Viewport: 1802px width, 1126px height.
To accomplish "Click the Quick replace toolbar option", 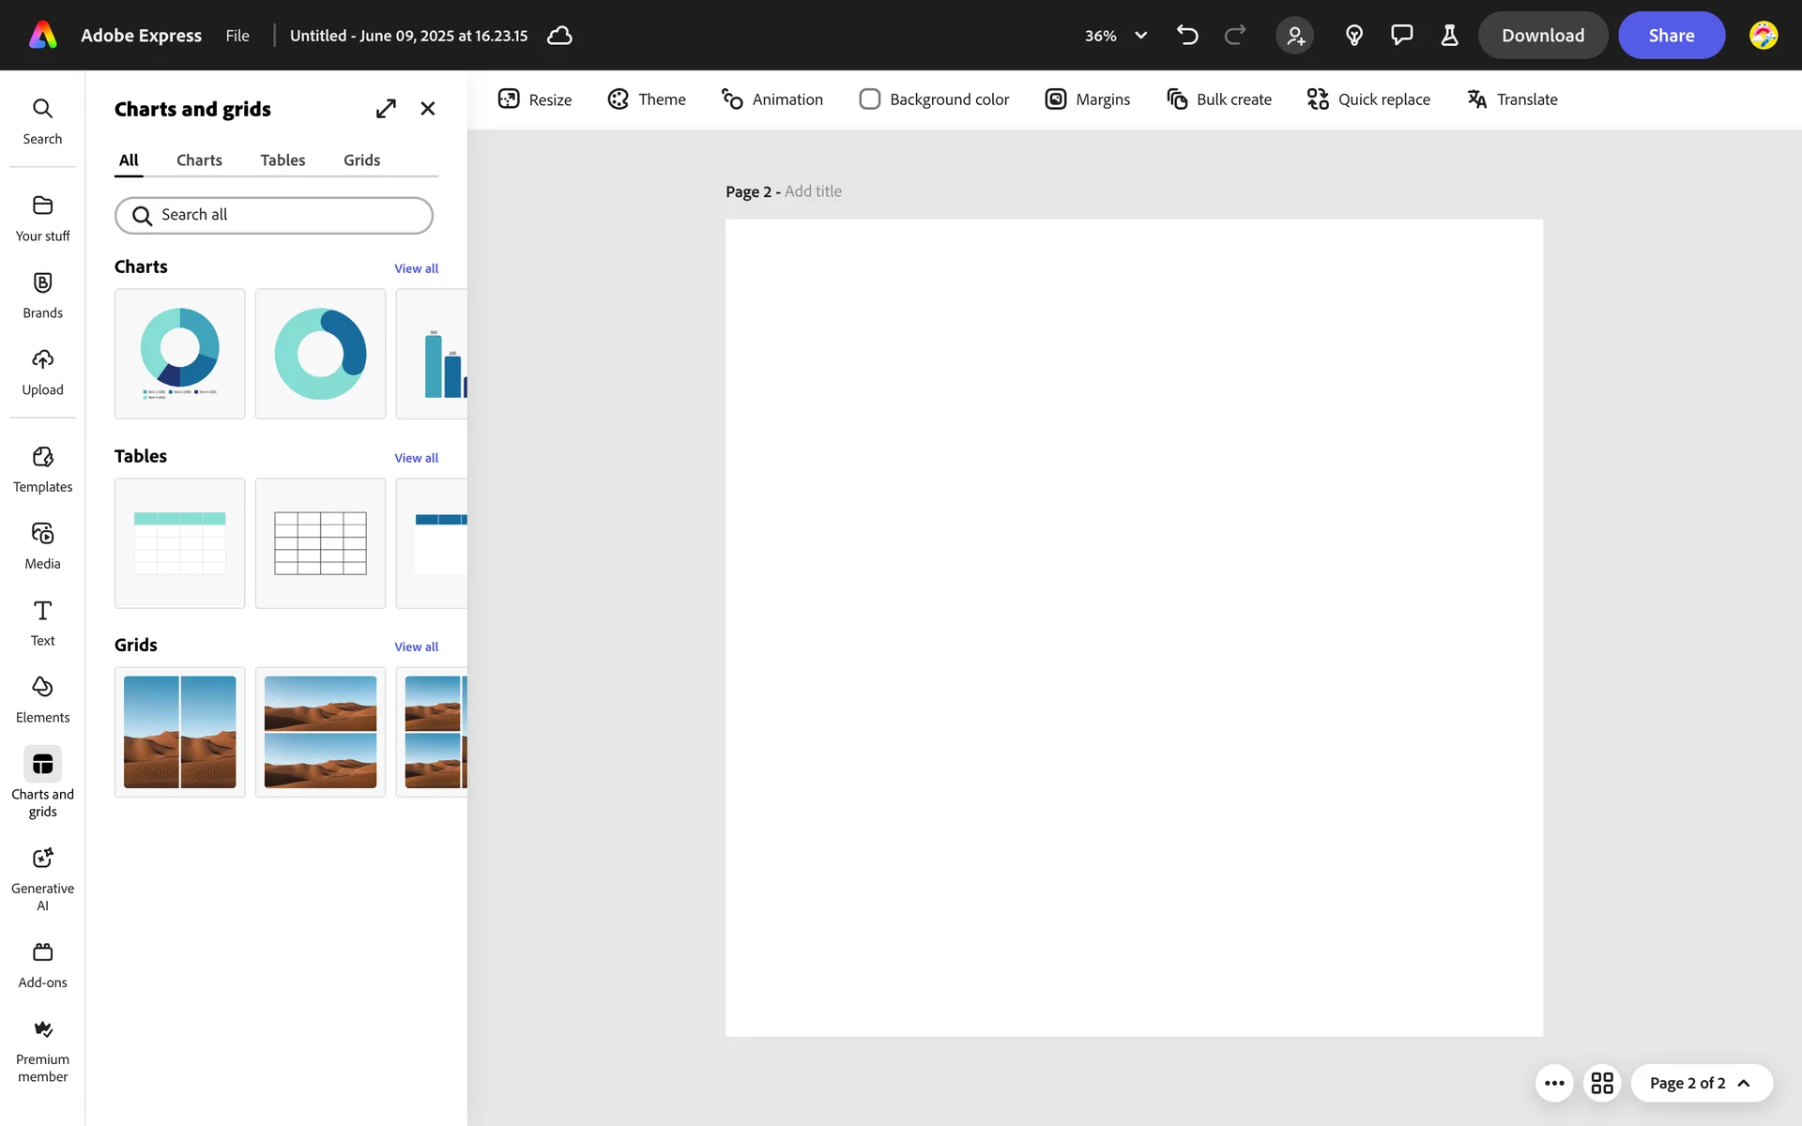I will pos(1368,99).
